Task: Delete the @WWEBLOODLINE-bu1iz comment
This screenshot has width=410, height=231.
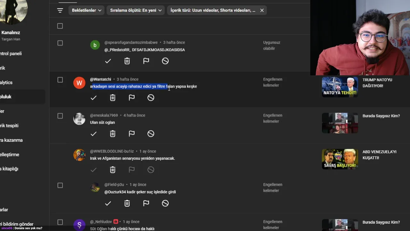Action: coord(113,170)
